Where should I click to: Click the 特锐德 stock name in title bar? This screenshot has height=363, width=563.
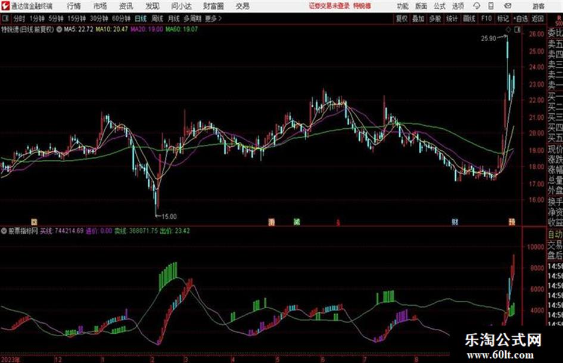click(362, 6)
